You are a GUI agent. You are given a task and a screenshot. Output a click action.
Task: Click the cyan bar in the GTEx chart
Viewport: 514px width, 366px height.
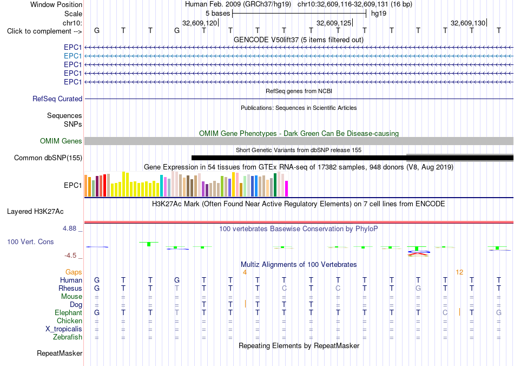click(161, 186)
